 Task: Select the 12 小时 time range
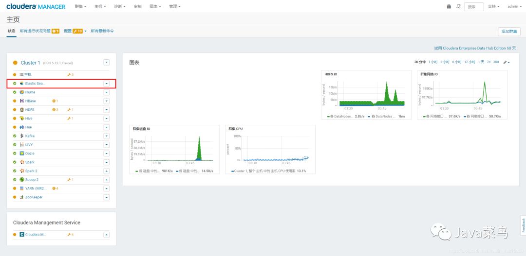[x=470, y=62]
